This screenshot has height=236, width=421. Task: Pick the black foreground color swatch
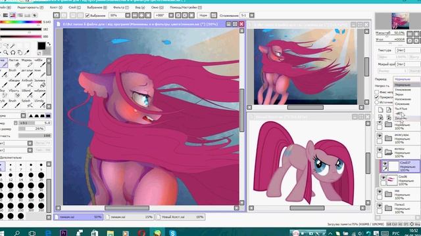tap(41, 46)
